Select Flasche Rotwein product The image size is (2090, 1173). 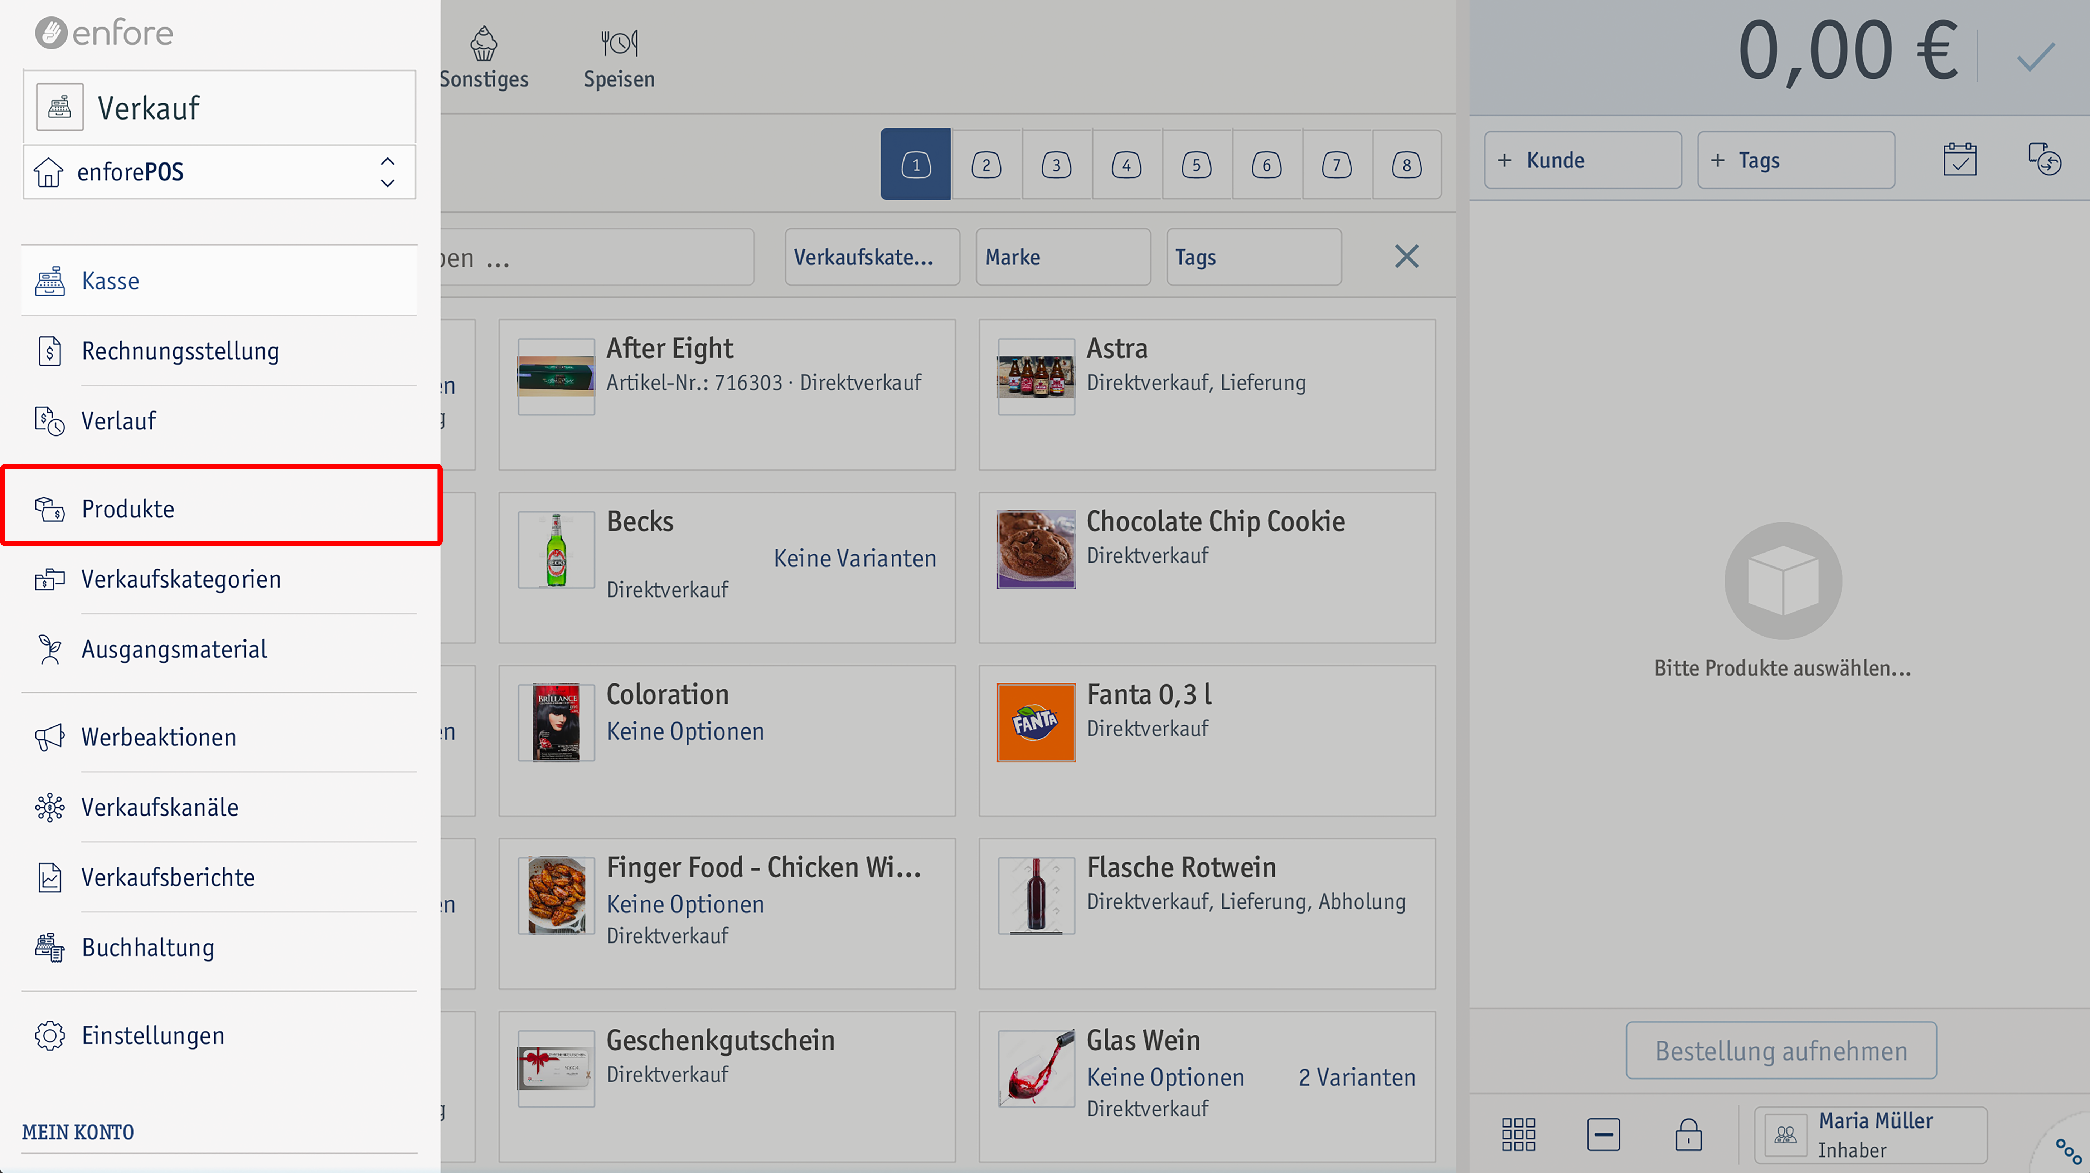(1207, 914)
